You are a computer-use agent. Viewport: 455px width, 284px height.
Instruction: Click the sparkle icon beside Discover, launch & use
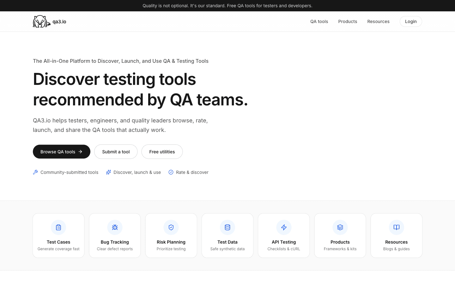pyautogui.click(x=108, y=172)
